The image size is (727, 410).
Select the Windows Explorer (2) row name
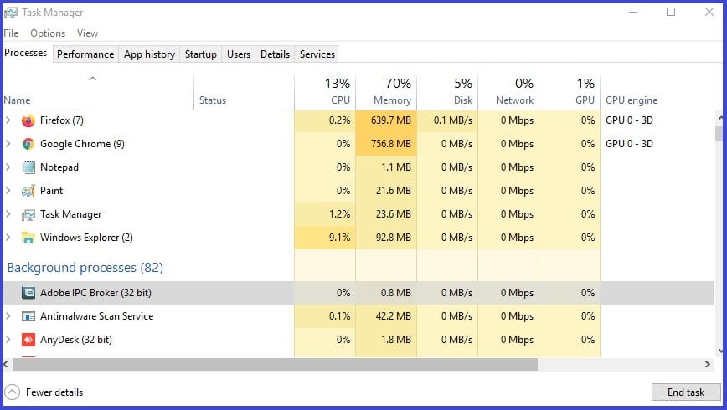[86, 238]
